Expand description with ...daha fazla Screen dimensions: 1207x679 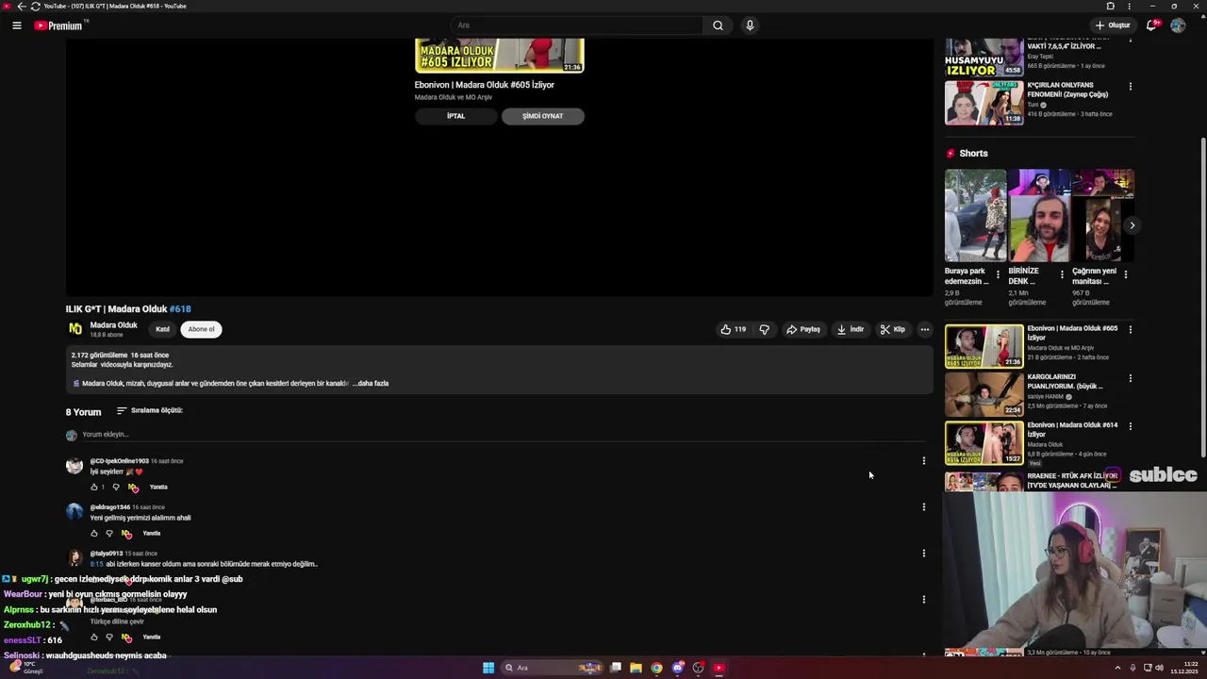point(371,384)
